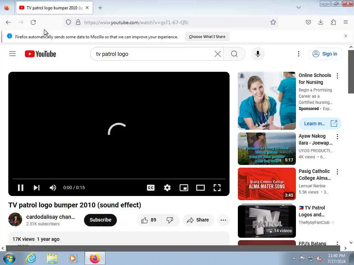Open options for Ayaw Nakog ilara video
Image resolution: width=354 pixels, height=265 pixels.
tap(337, 137)
